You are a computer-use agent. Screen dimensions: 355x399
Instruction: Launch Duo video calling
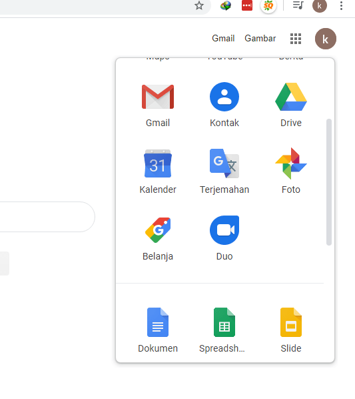[224, 238]
